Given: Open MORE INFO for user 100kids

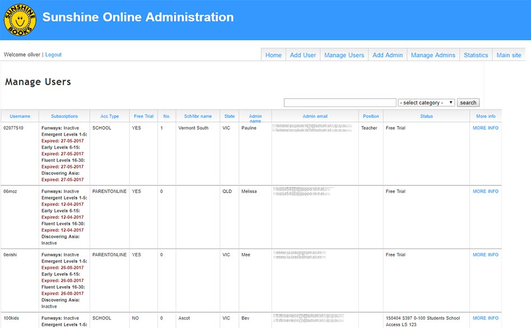Looking at the screenshot, I should (x=486, y=318).
